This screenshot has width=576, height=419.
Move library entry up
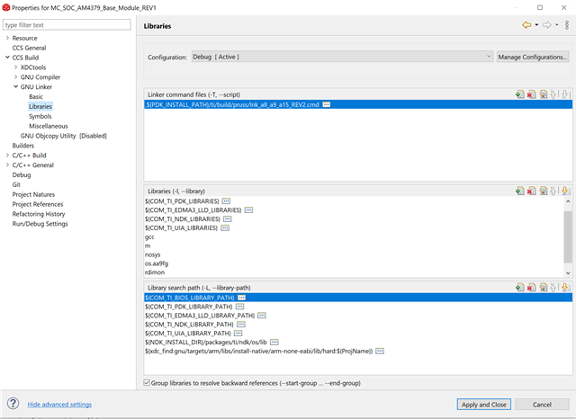pos(553,191)
